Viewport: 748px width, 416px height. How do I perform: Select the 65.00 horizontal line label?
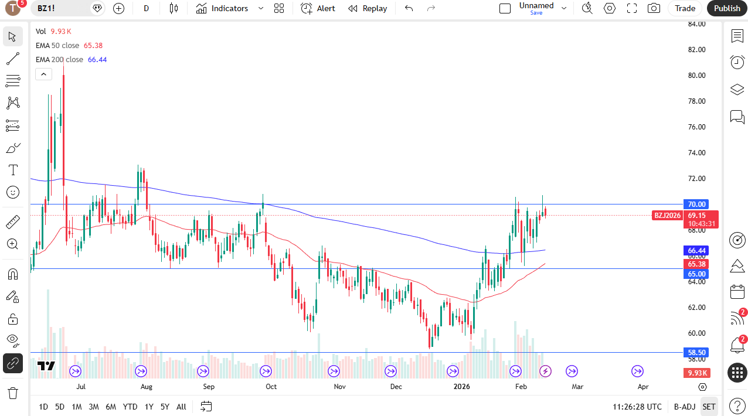click(696, 274)
